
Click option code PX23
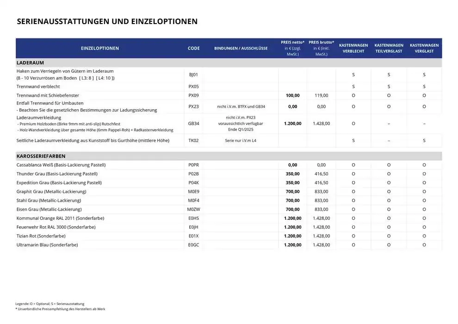click(x=193, y=106)
